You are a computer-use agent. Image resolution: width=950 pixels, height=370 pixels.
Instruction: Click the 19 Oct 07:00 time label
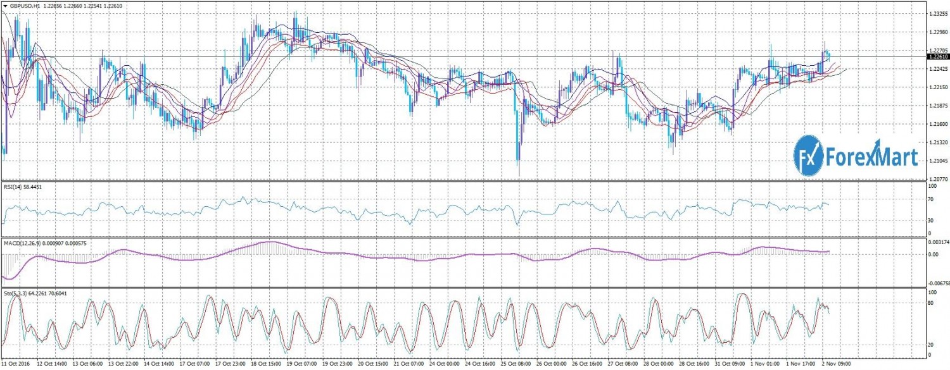tap(303, 364)
